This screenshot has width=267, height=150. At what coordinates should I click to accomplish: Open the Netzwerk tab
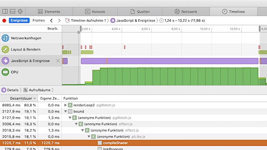coord(186,12)
